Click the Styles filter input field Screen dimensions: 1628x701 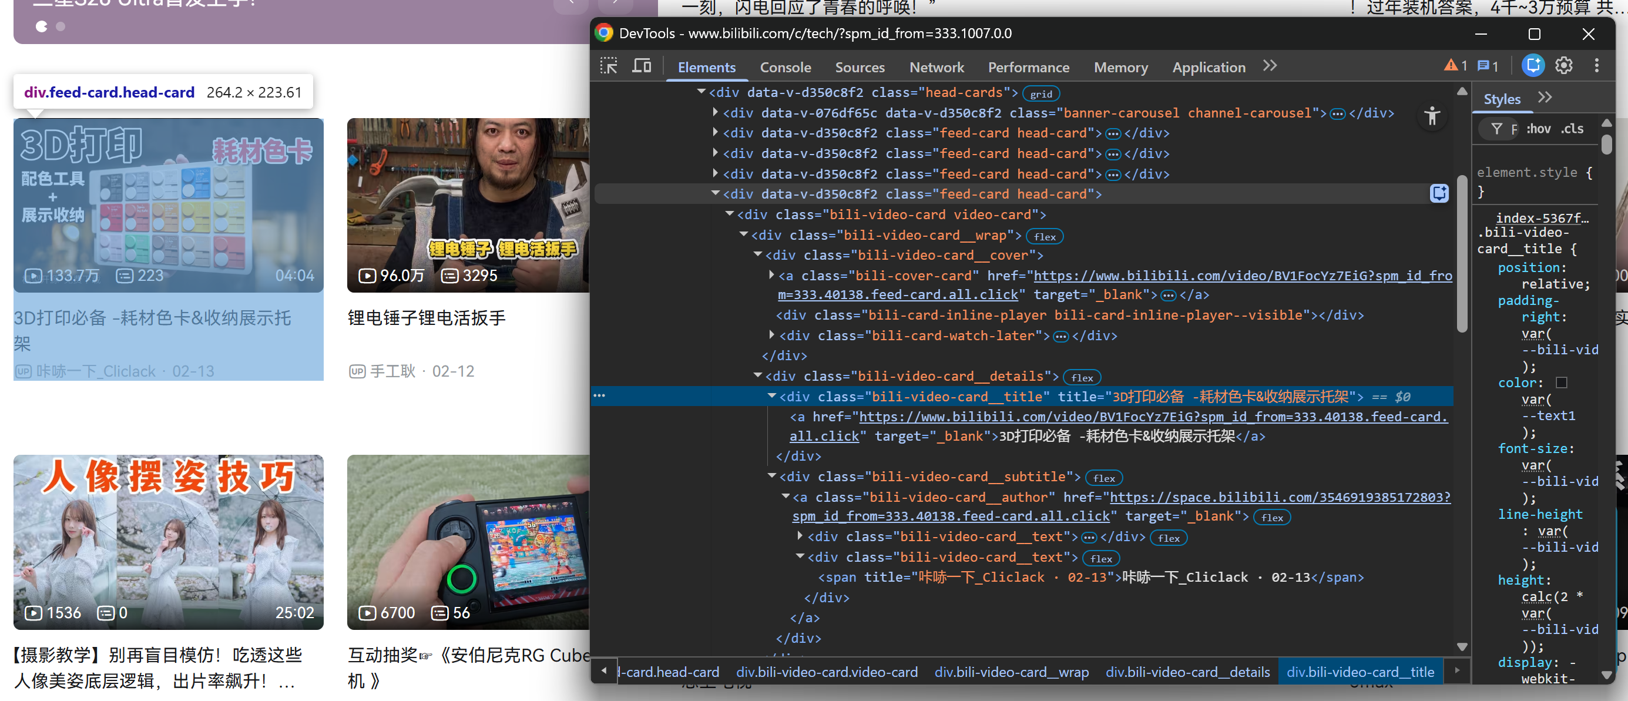pyautogui.click(x=1513, y=130)
